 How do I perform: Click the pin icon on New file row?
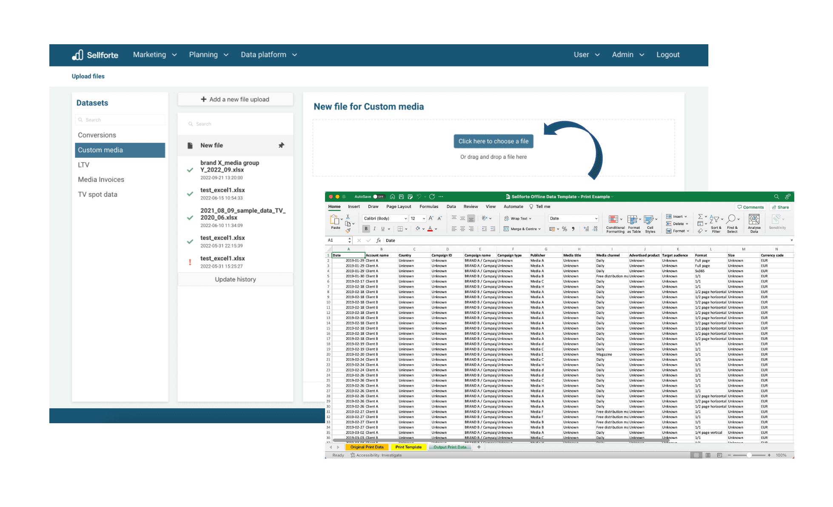tap(281, 145)
